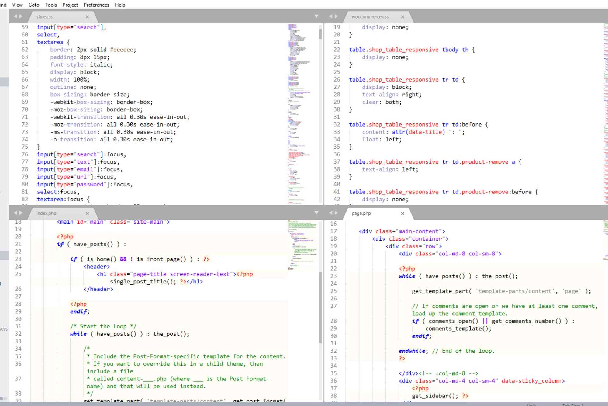608x406 pixels.
Task: Click the vertical scrollbar thumb in index.php pane
Action: [x=320, y=307]
